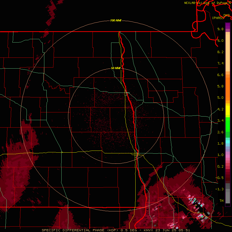Click the 1.8 scale value
Viewport: 232px width, 232px height.
point(220,144)
